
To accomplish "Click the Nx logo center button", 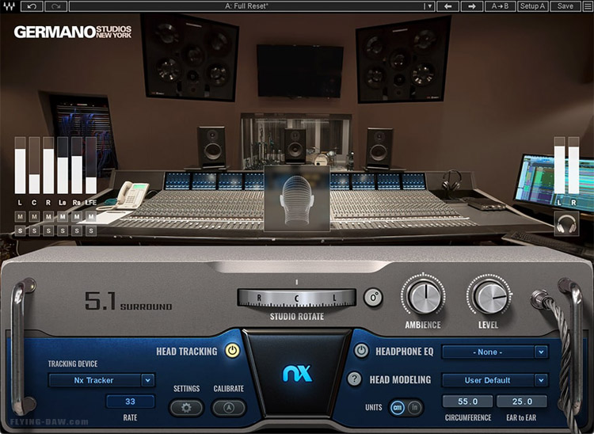I will coord(297,373).
